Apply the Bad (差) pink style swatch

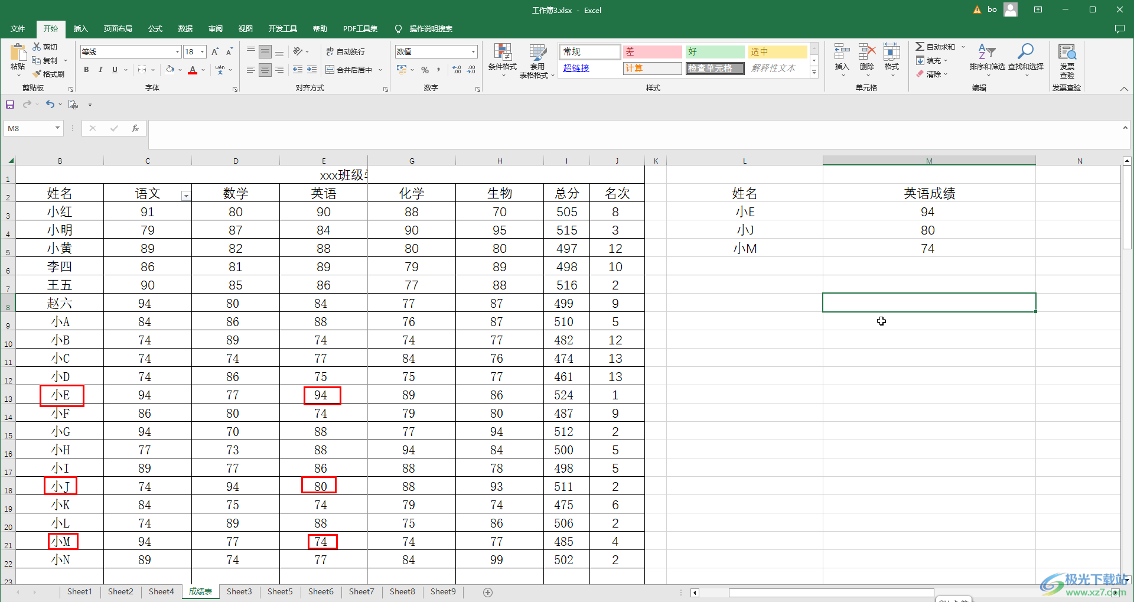pyautogui.click(x=652, y=52)
